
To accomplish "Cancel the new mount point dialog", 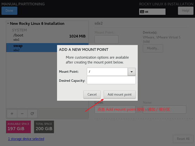I will click(x=92, y=95).
